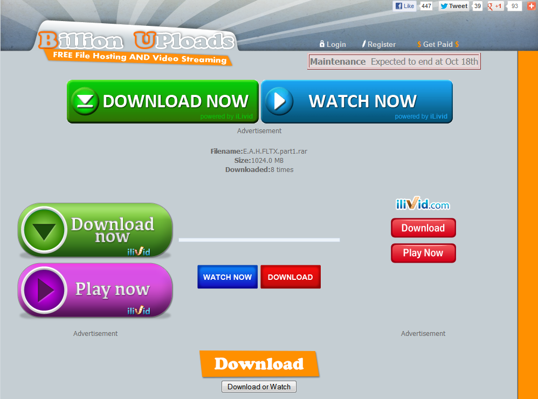This screenshot has height=399, width=538.
Task: Click the small blue WATCH NOW button
Action: (x=227, y=277)
